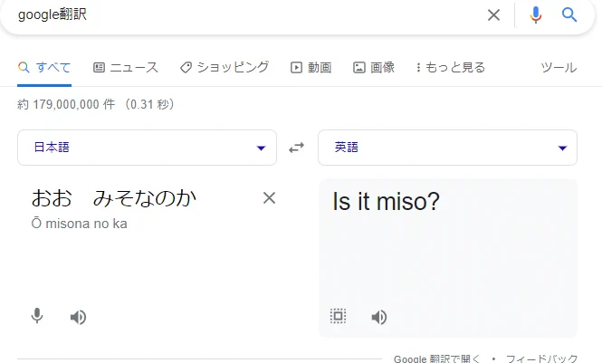The image size is (602, 363).
Task: Click the blue search magnifier icon
Action: tap(569, 15)
